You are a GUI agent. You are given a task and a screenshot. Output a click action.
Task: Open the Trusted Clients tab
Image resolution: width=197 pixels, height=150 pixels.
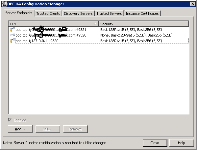[x=48, y=13]
